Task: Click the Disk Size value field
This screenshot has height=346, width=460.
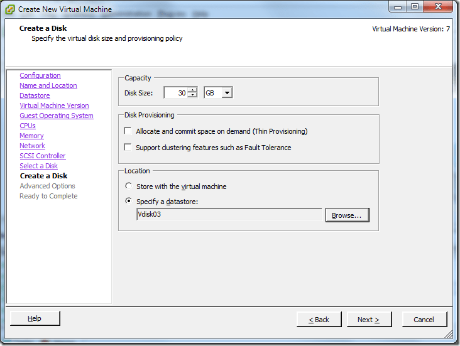Action: pos(176,93)
